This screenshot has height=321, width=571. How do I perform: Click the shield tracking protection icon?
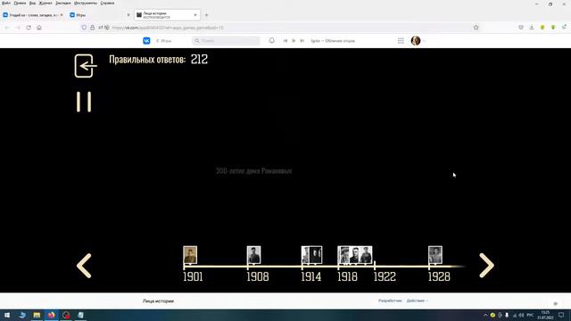point(84,28)
